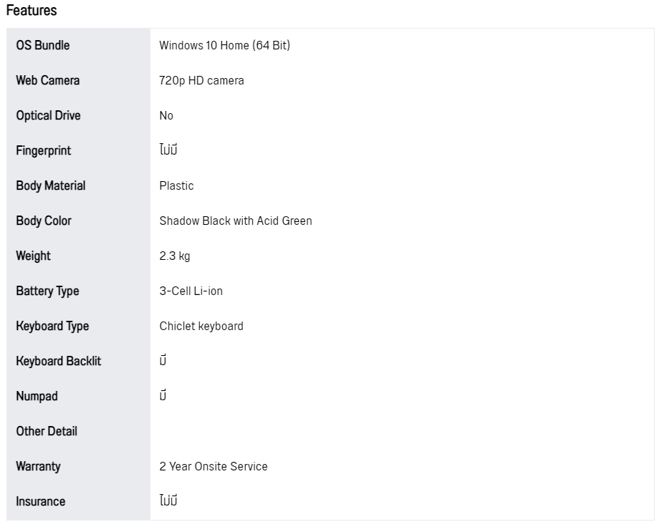Select the Body Material label

click(51, 185)
